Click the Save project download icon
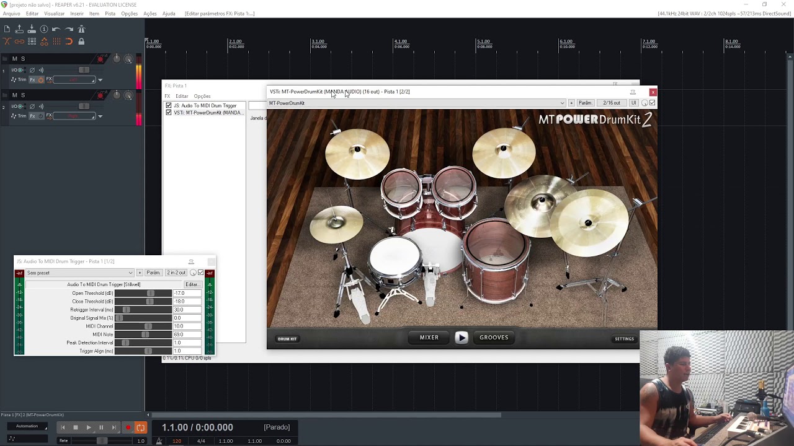794x446 pixels. [32, 29]
